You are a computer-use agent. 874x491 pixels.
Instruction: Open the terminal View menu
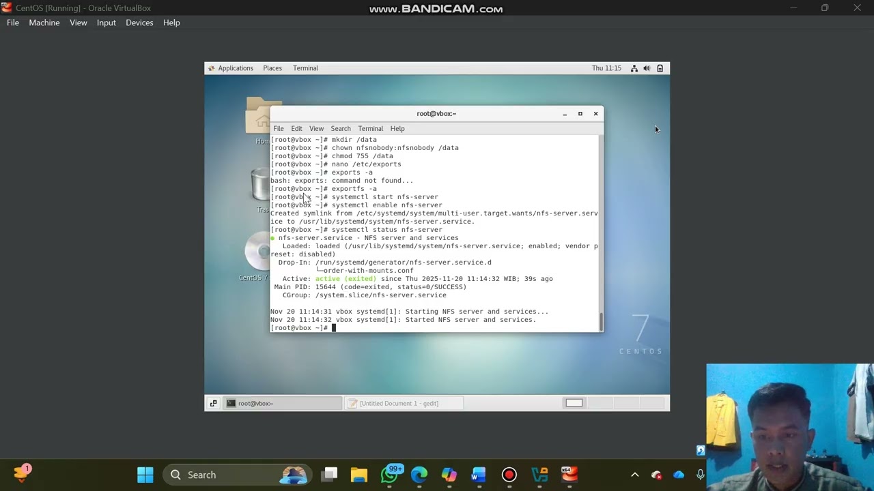tap(316, 128)
